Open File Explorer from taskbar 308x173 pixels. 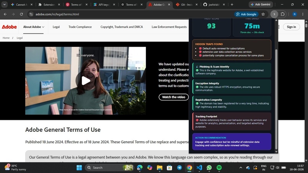[x=159, y=168]
